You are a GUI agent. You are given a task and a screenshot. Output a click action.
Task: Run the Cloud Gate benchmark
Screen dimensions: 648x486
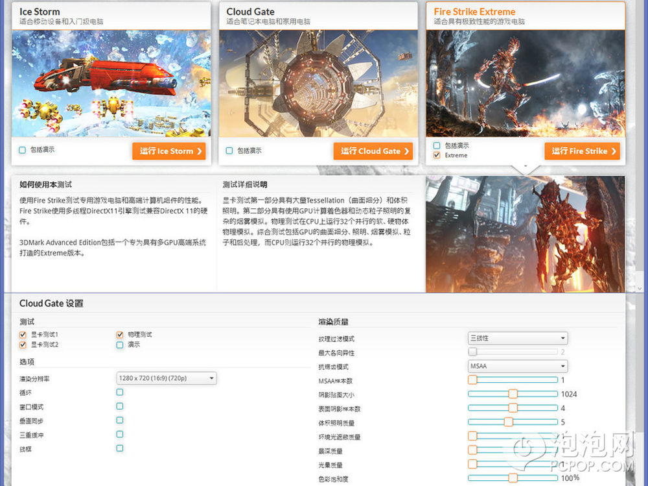(373, 151)
